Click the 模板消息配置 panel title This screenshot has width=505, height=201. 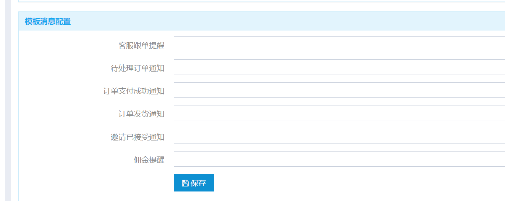[48, 21]
